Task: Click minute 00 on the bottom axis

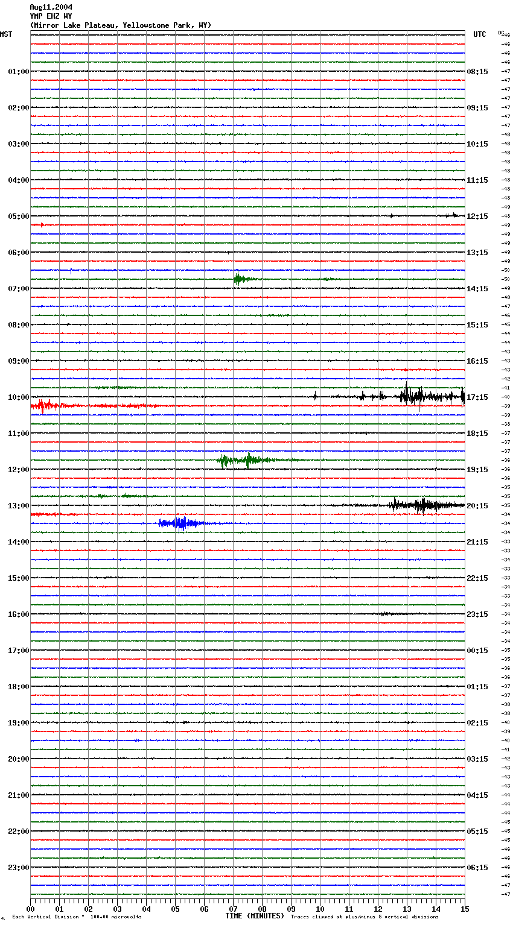Action: click(x=30, y=909)
